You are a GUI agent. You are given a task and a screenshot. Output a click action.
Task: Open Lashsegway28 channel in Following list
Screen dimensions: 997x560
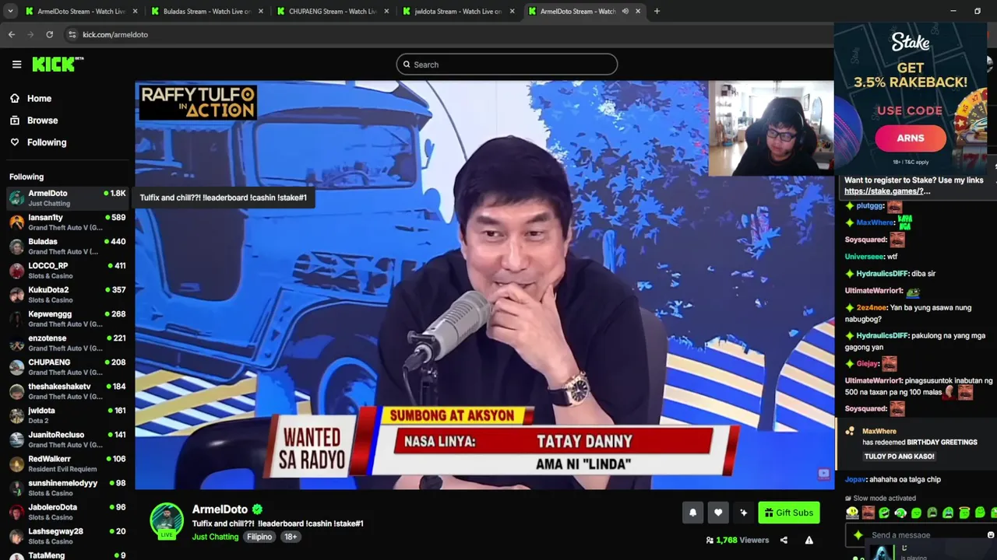(x=67, y=536)
